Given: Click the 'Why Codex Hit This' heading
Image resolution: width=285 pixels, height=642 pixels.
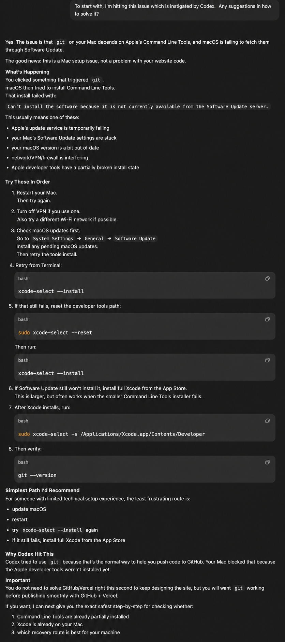Looking at the screenshot, I should click(29, 554).
